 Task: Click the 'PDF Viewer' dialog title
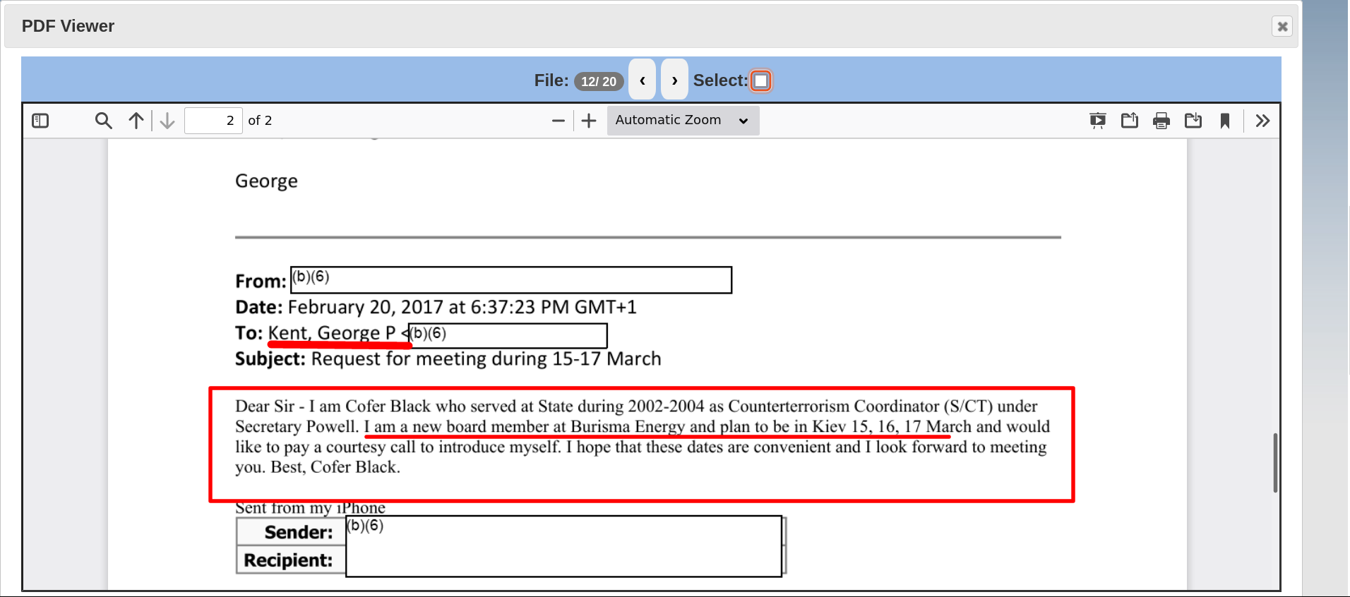(68, 26)
